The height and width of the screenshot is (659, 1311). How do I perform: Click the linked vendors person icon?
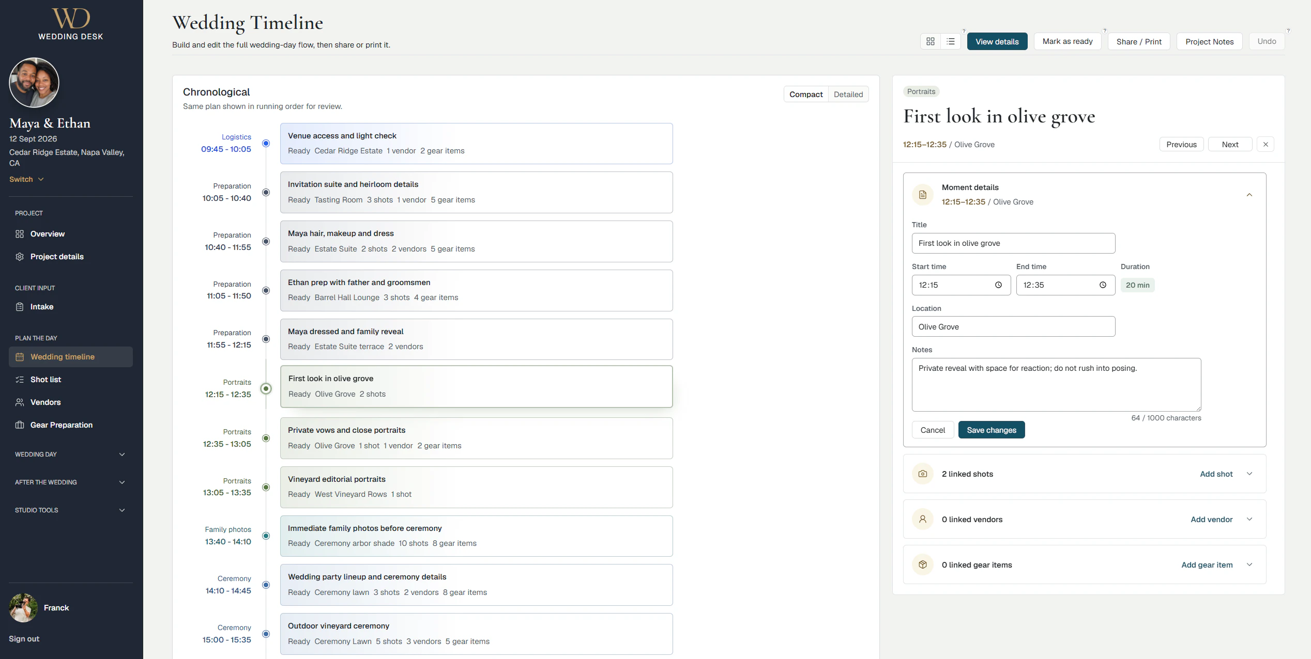click(923, 519)
